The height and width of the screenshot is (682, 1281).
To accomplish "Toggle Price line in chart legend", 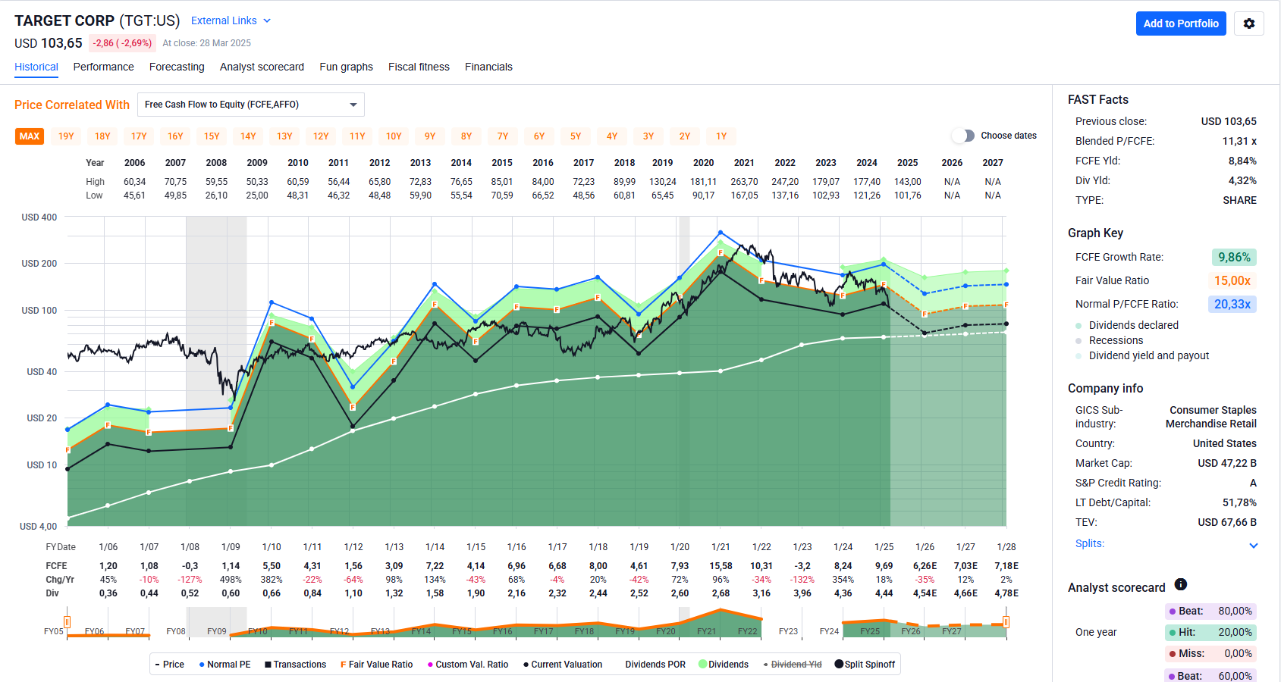I will point(169,665).
